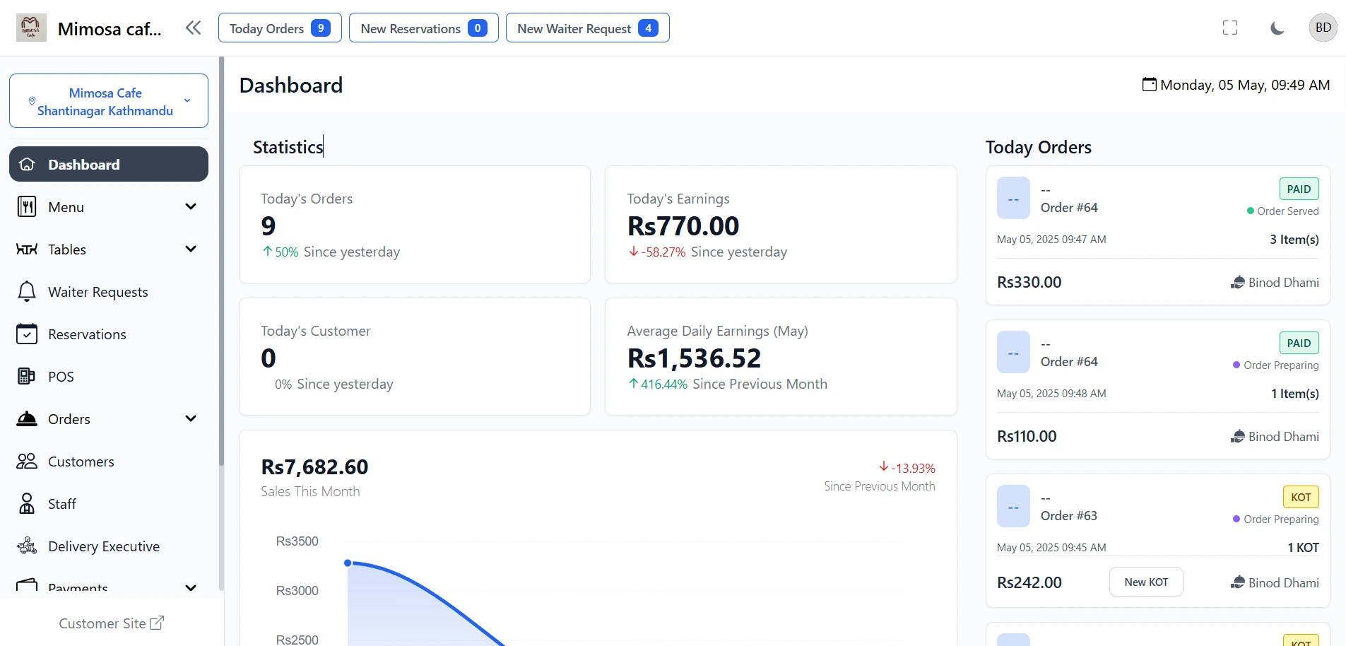The width and height of the screenshot is (1346, 646).
Task: Expand the Orders dropdown
Action: (x=191, y=418)
